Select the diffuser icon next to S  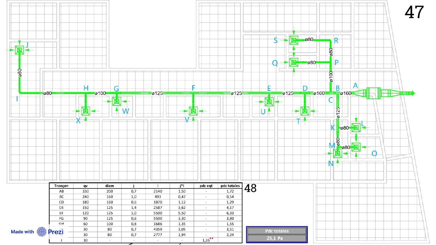[x=294, y=41]
